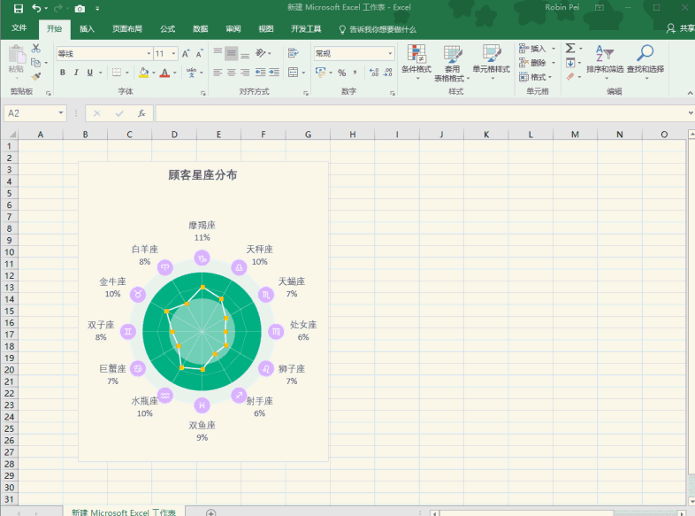Center text horizontally
The image size is (695, 516).
click(x=231, y=73)
